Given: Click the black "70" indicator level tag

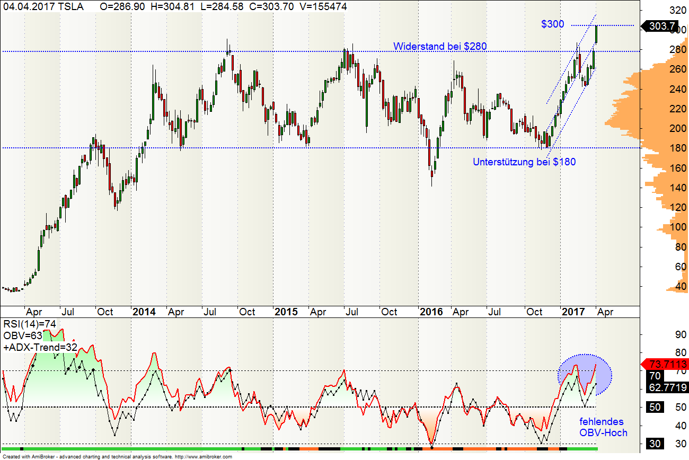Looking at the screenshot, I should point(654,376).
